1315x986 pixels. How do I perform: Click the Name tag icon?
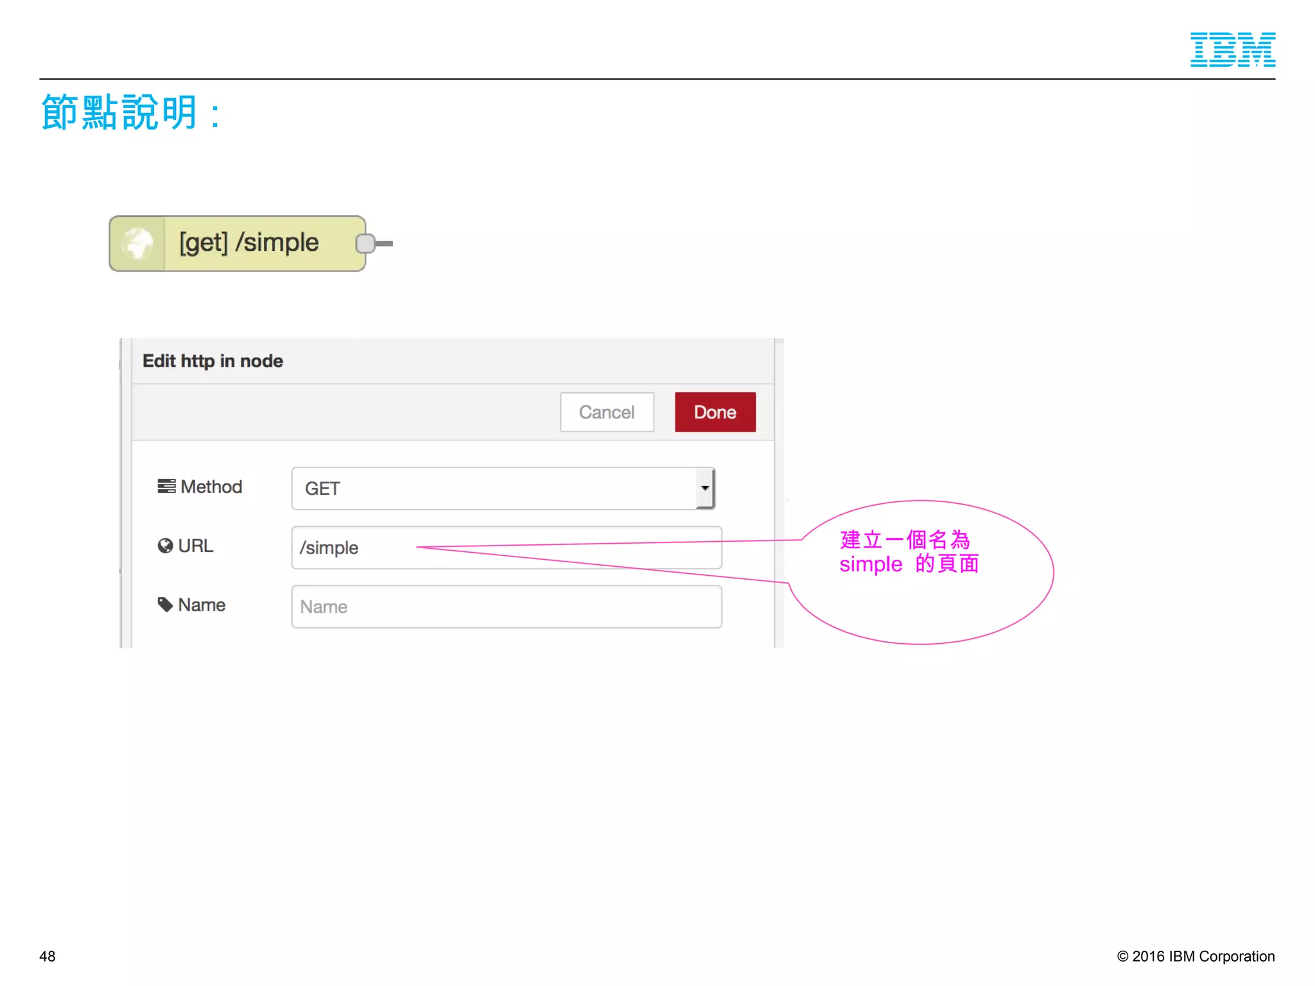[165, 605]
